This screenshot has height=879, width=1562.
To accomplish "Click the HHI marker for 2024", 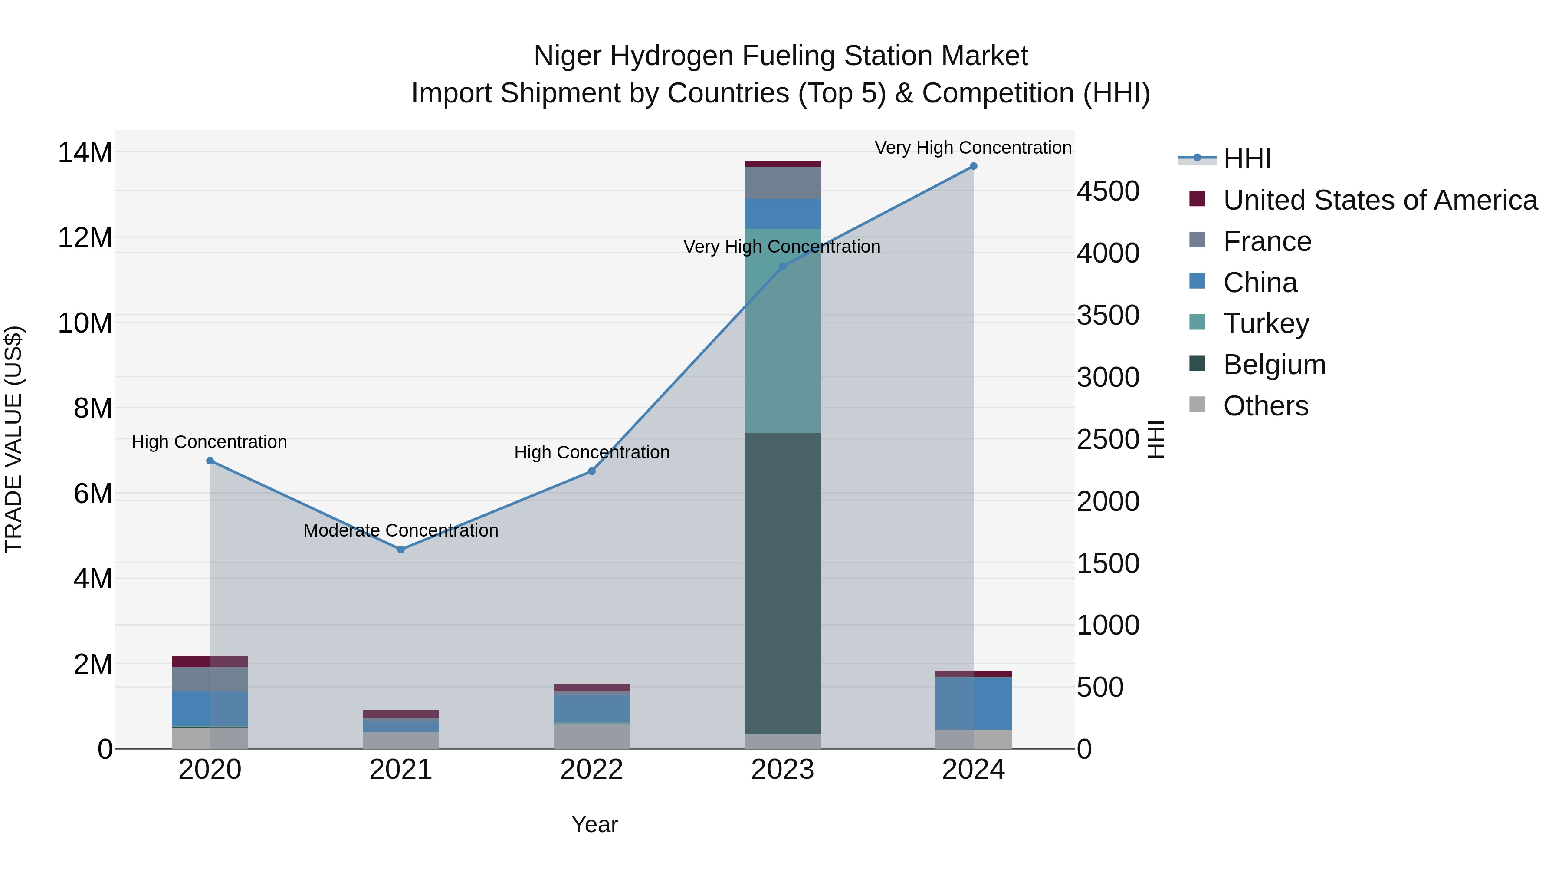I will (x=974, y=166).
